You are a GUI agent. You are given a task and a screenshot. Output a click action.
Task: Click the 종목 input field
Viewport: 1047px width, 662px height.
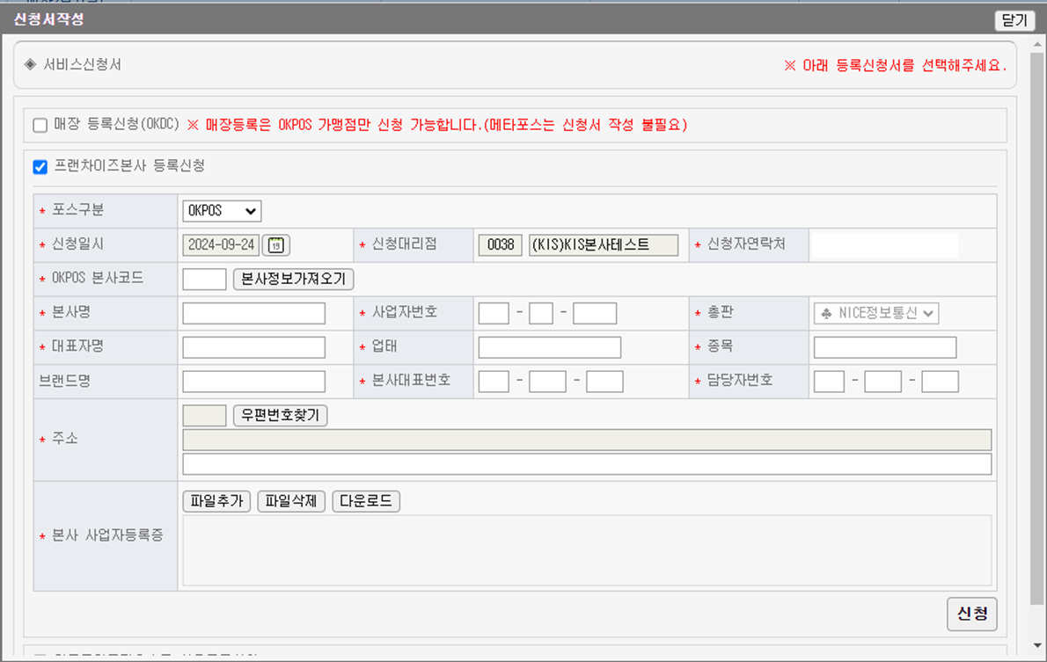pyautogui.click(x=884, y=347)
